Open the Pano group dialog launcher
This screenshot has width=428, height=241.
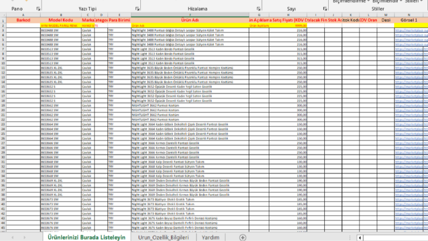(38, 9)
